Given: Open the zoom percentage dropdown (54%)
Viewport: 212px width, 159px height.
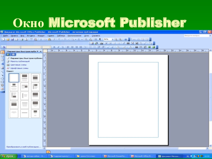Looking at the screenshot, I should click(112, 39).
